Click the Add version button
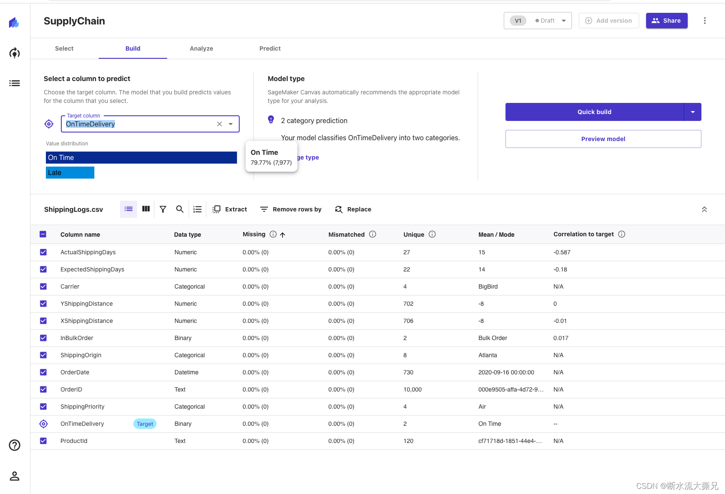 pyautogui.click(x=609, y=21)
